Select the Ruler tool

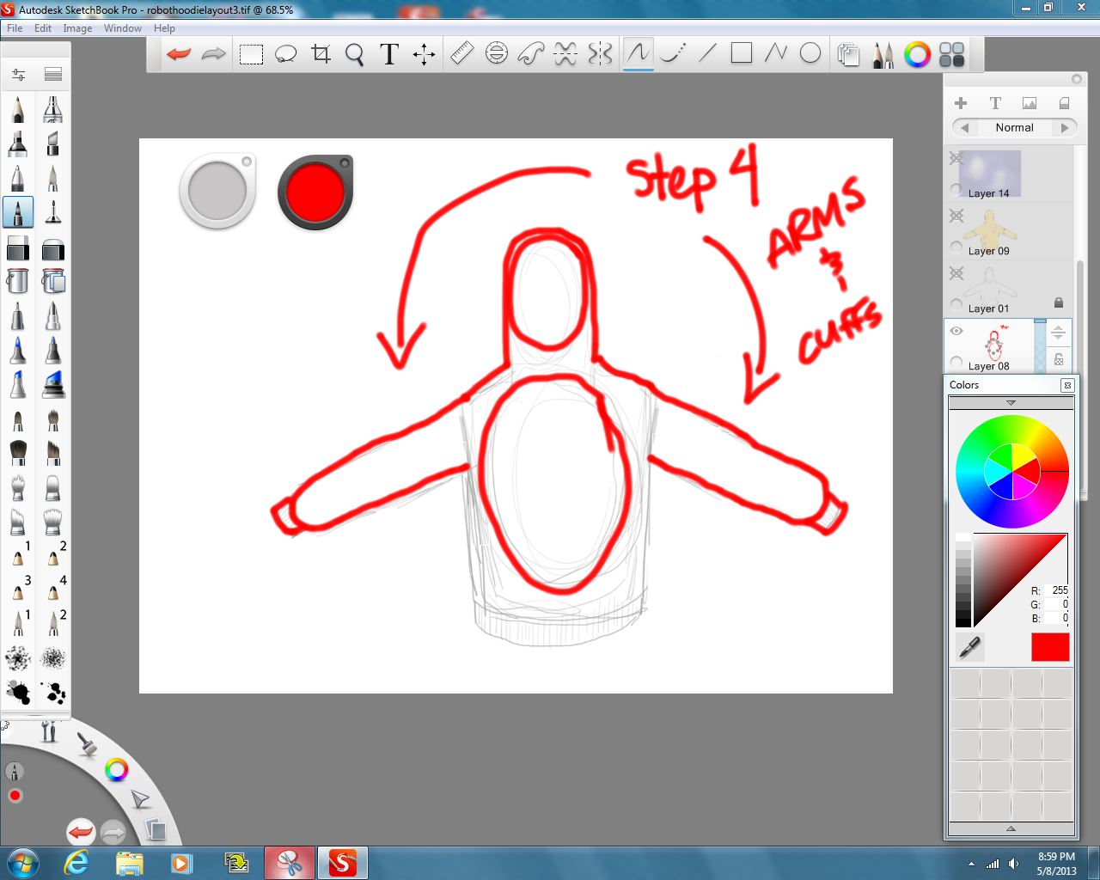461,53
